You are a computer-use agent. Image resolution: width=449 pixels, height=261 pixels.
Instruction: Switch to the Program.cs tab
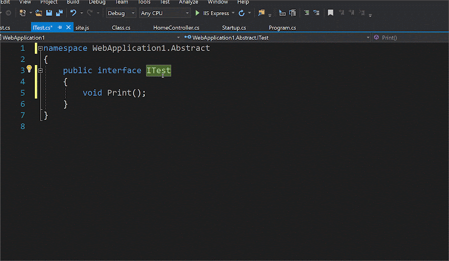pyautogui.click(x=282, y=28)
